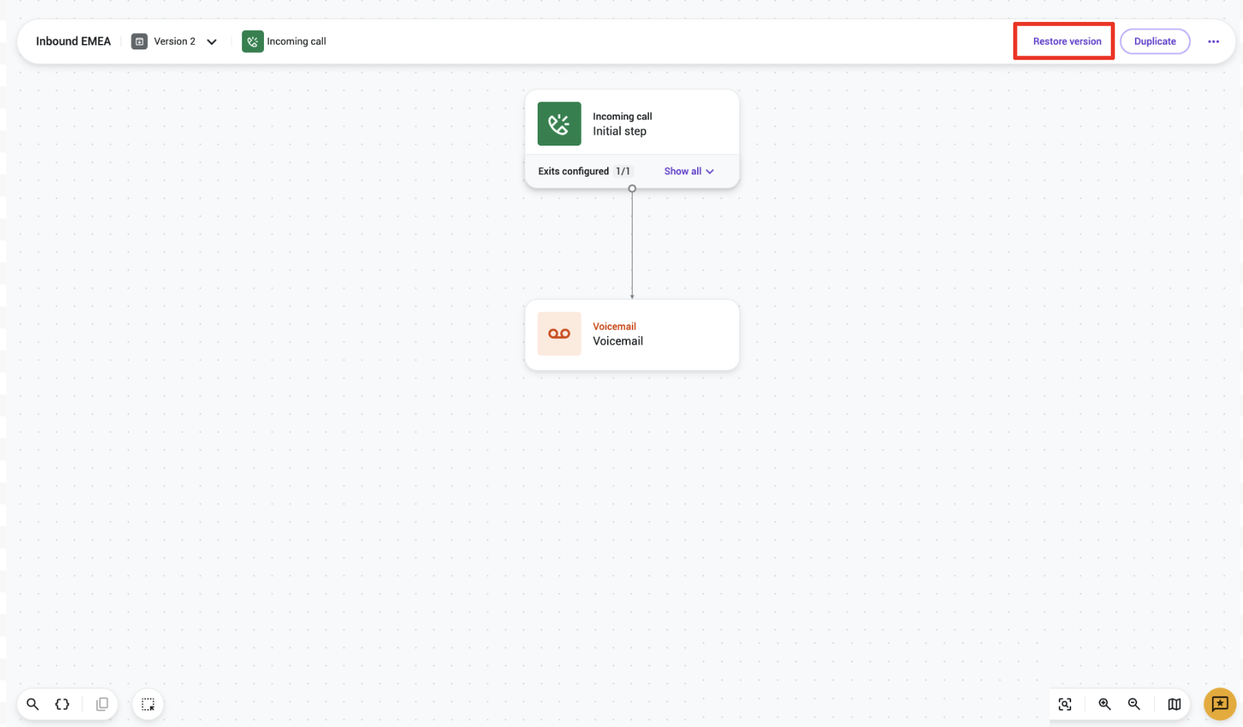1243x727 pixels.
Task: Open the three-dot more options menu
Action: (x=1213, y=41)
